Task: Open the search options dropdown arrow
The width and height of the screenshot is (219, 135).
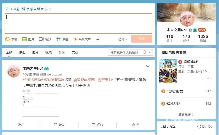Action: pos(150,52)
